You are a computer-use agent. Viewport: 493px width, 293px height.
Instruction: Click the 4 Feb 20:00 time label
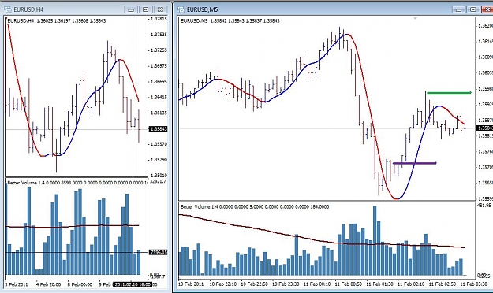click(x=48, y=284)
